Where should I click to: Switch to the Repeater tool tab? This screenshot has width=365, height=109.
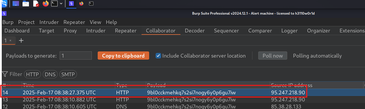pyautogui.click(x=126, y=31)
